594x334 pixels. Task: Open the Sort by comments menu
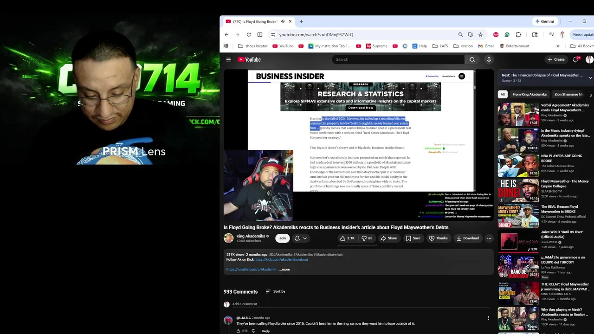276,291
